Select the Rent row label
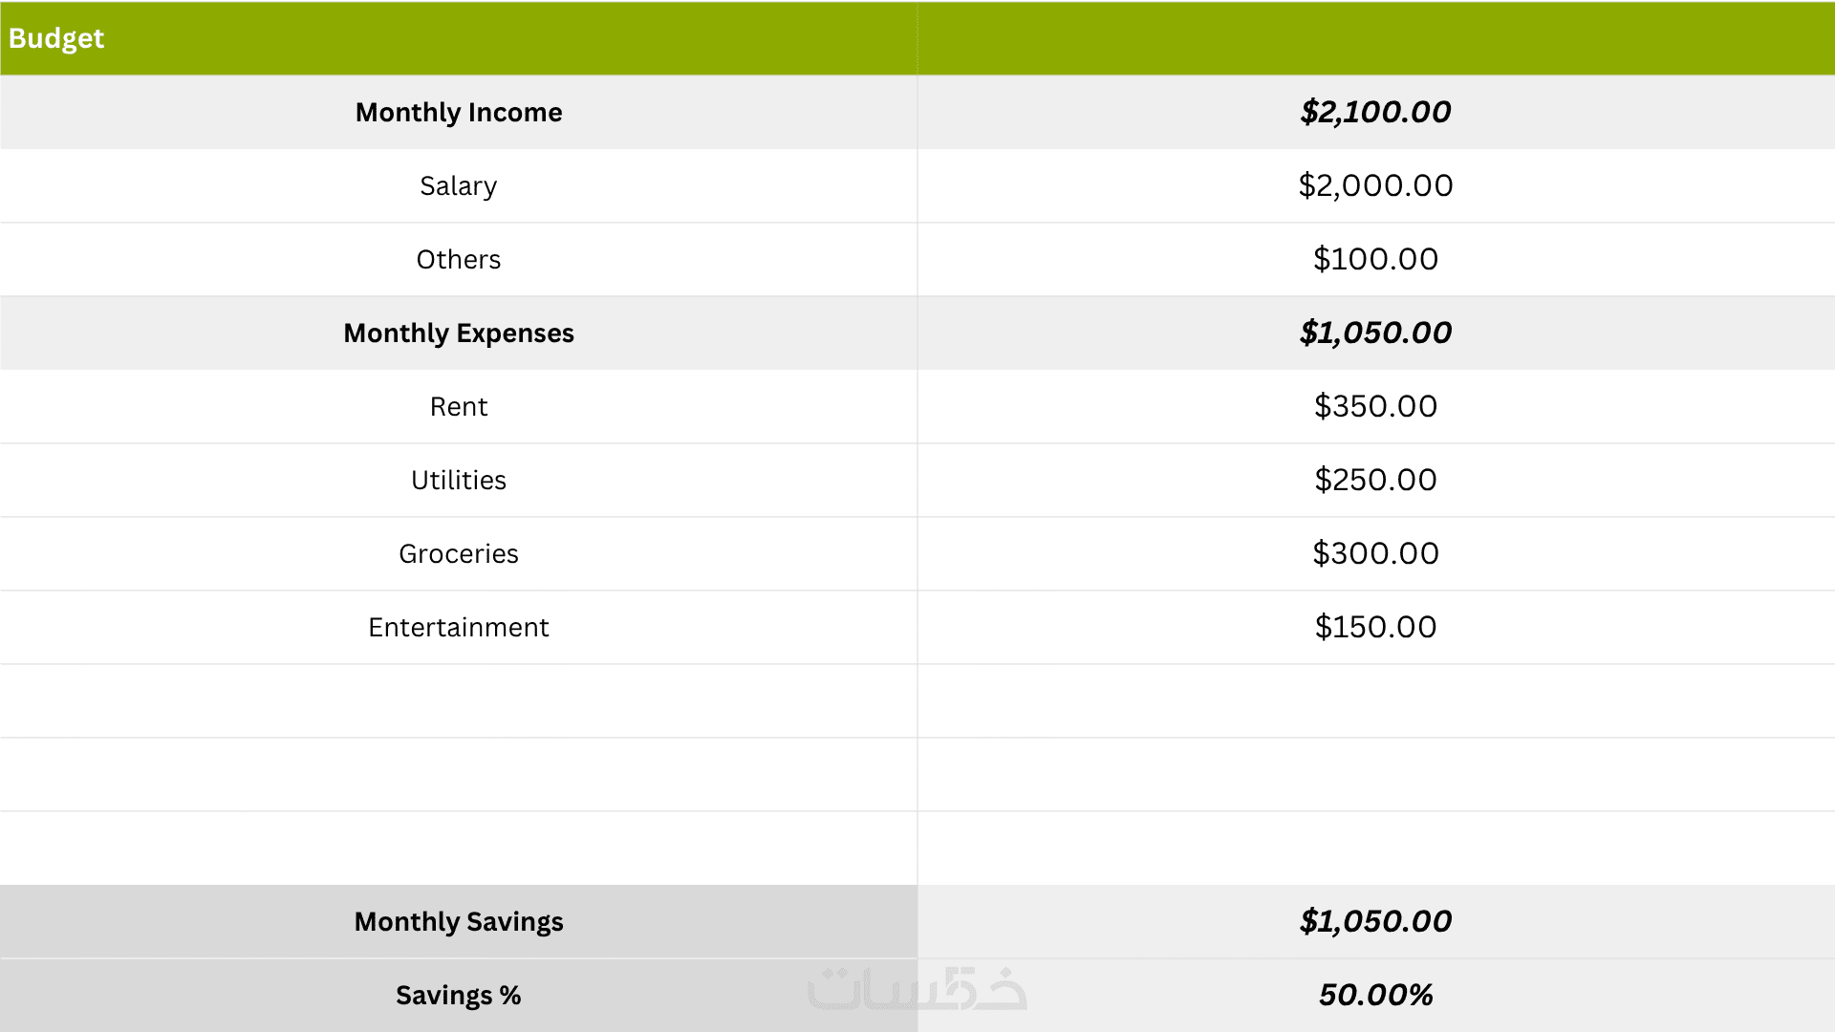This screenshot has width=1835, height=1032. pyautogui.click(x=459, y=406)
